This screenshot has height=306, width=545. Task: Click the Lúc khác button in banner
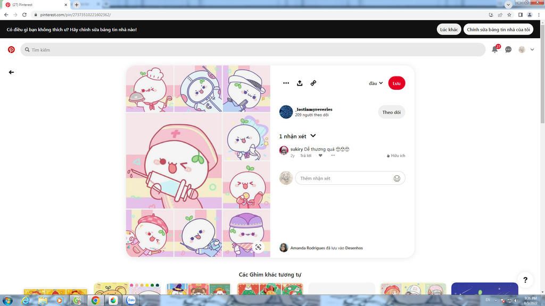(x=449, y=30)
